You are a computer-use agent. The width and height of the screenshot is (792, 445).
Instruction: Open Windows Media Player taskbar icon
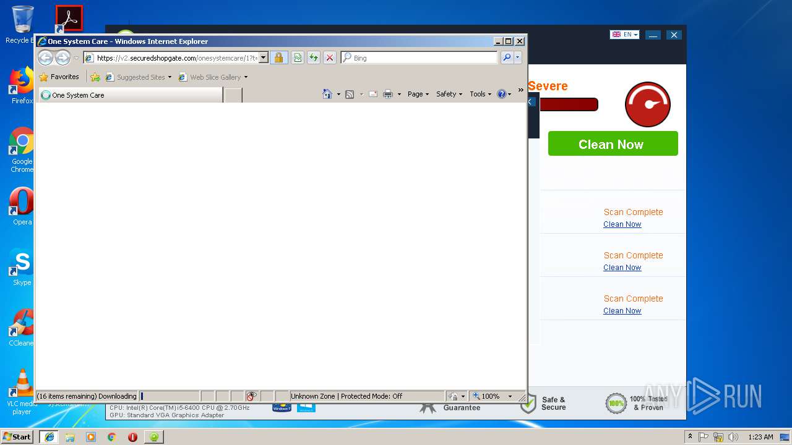[x=91, y=437]
